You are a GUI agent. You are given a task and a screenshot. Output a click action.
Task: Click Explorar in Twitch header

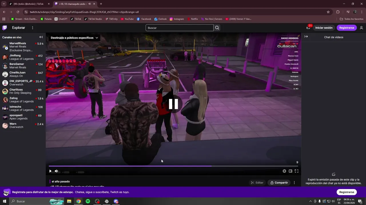pyautogui.click(x=19, y=28)
